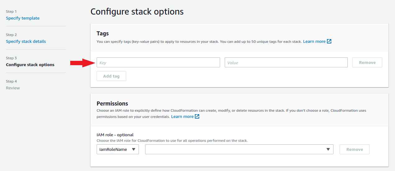
Task: Click the arrow on iamRoleName selector
Action: point(134,149)
